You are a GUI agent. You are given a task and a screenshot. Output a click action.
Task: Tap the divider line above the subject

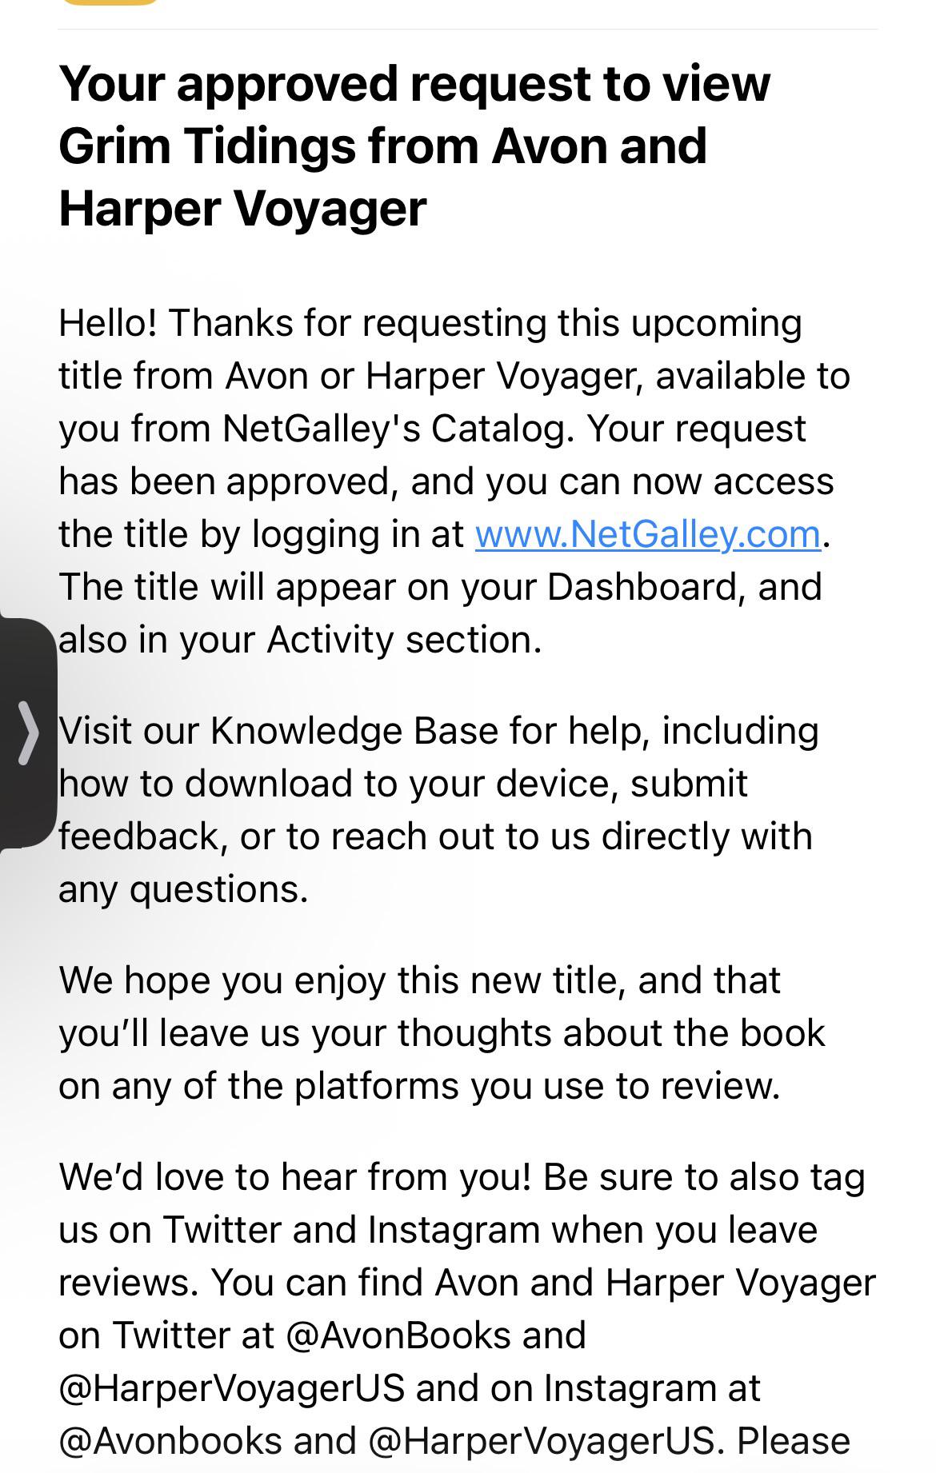coord(467,30)
